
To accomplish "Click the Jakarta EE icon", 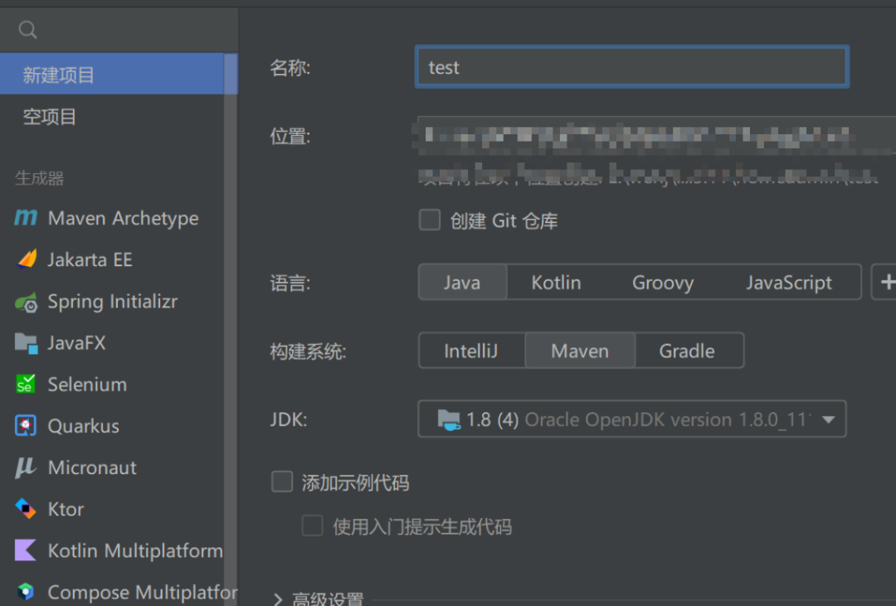I will click(x=27, y=259).
